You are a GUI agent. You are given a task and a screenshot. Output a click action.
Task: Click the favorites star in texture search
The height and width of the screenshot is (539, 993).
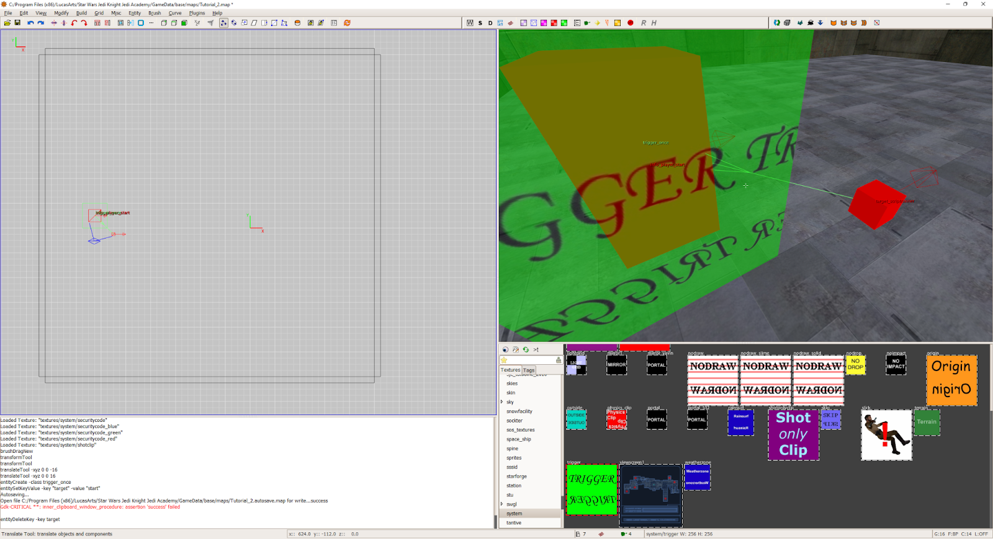[x=504, y=360]
